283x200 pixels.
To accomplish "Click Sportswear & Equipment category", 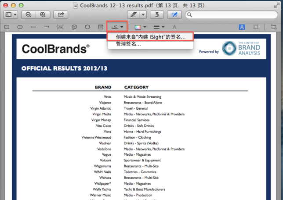I will 142,161.
